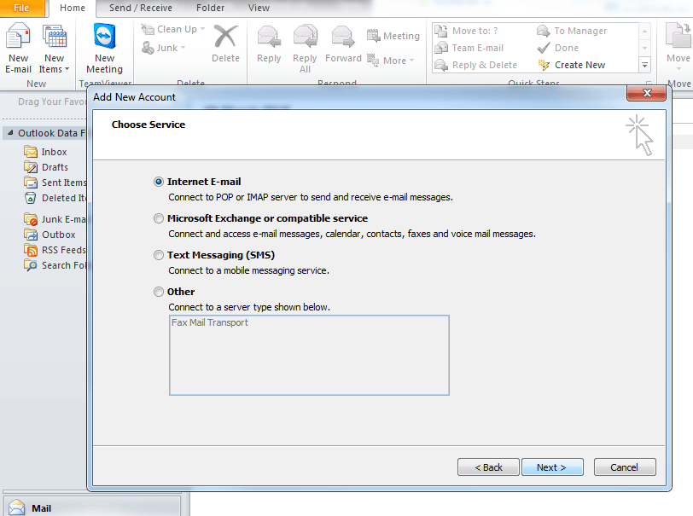Open the RSS Feeds folder

(55, 250)
